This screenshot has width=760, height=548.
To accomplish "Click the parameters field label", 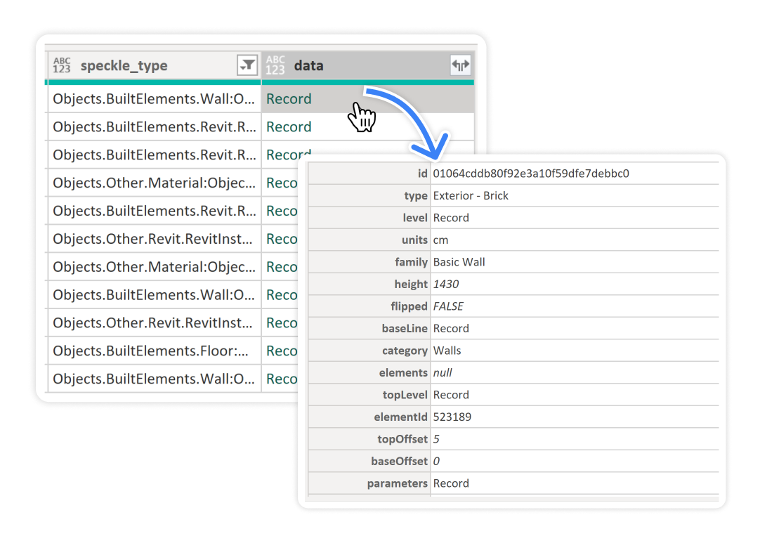I will (398, 483).
